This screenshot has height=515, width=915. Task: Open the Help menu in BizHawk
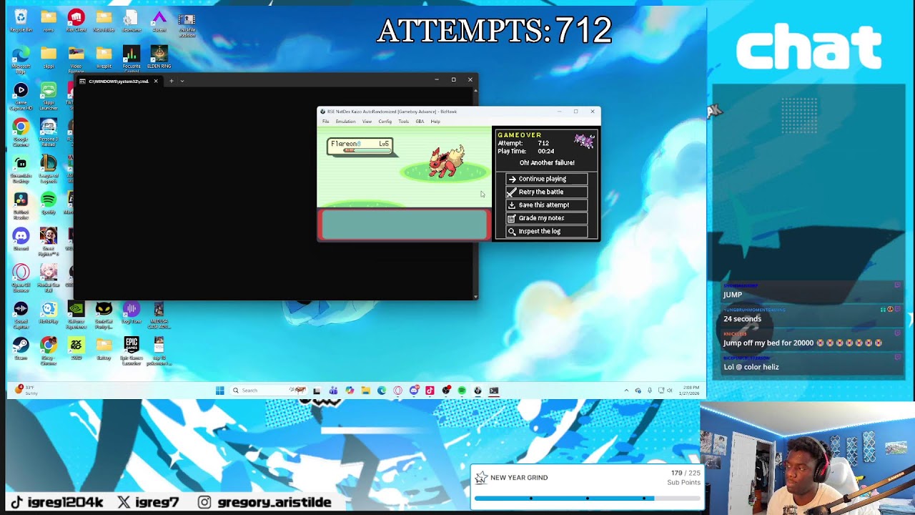(x=435, y=122)
